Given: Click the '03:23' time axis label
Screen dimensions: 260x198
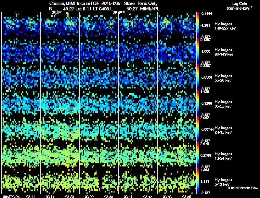Looking at the screenshot, I should [70, 197].
